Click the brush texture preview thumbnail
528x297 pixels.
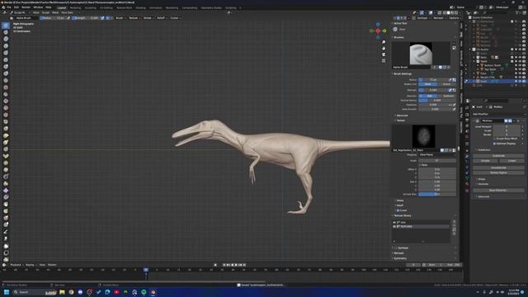[423, 136]
